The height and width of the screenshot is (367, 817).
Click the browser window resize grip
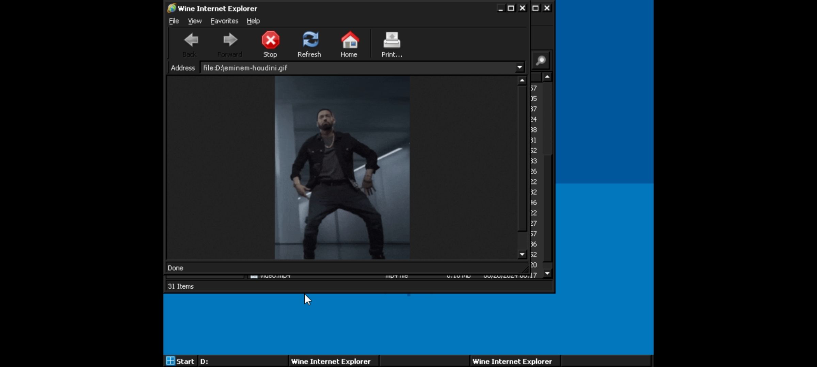click(525, 270)
